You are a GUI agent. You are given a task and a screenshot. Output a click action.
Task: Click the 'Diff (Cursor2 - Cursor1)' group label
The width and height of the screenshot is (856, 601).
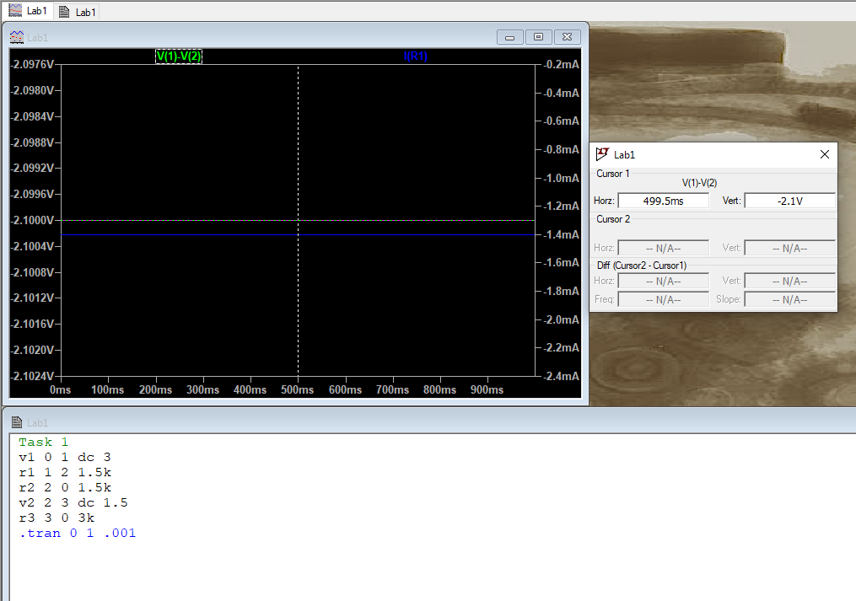(642, 266)
